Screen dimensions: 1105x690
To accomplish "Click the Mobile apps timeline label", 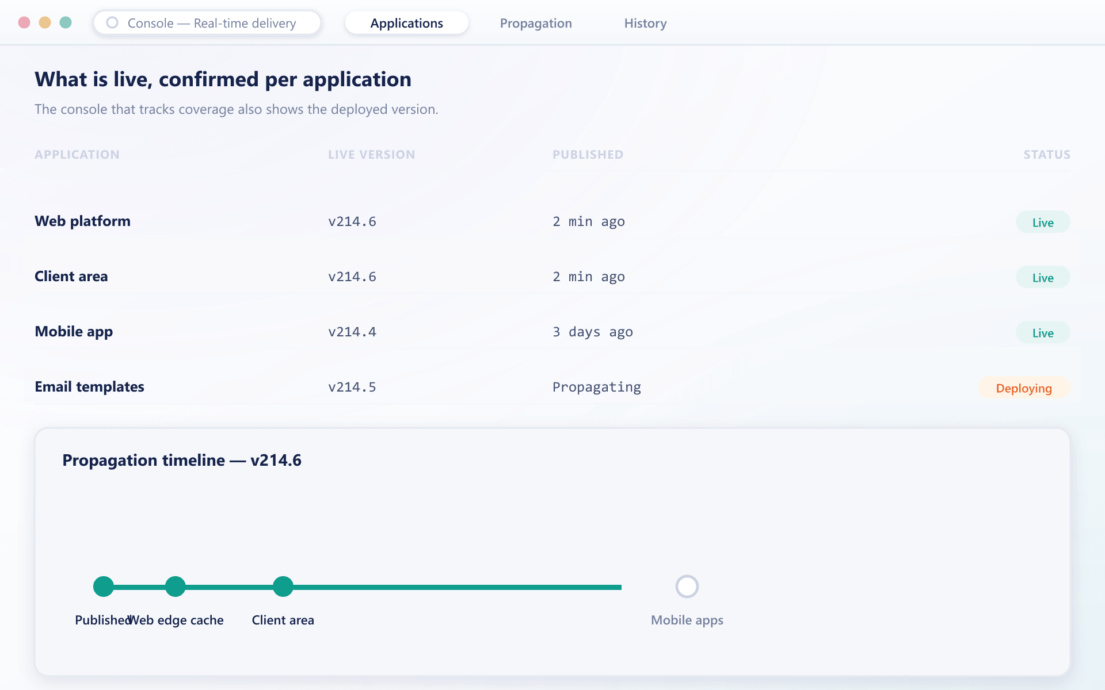I will (x=687, y=620).
